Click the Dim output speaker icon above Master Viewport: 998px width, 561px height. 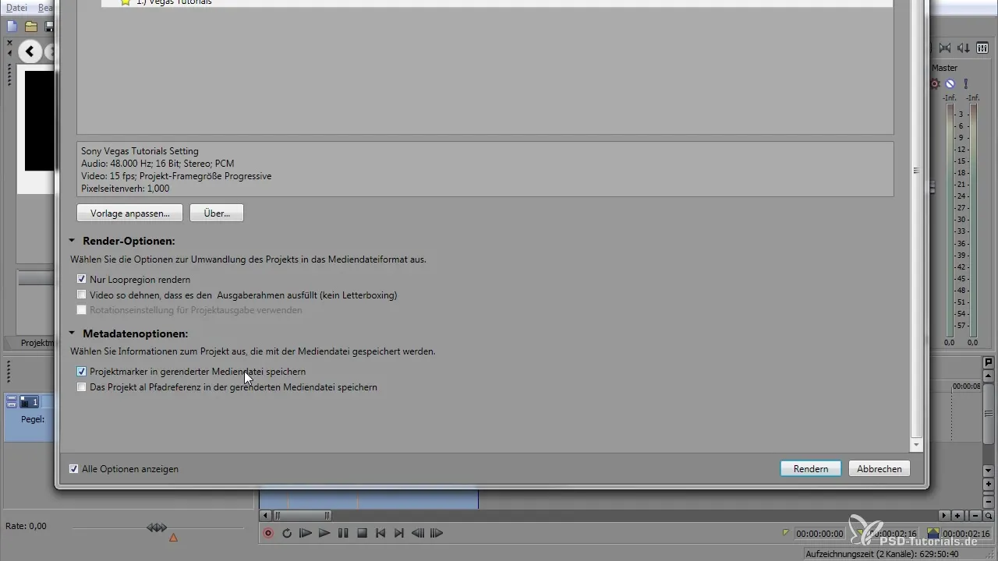click(964, 48)
